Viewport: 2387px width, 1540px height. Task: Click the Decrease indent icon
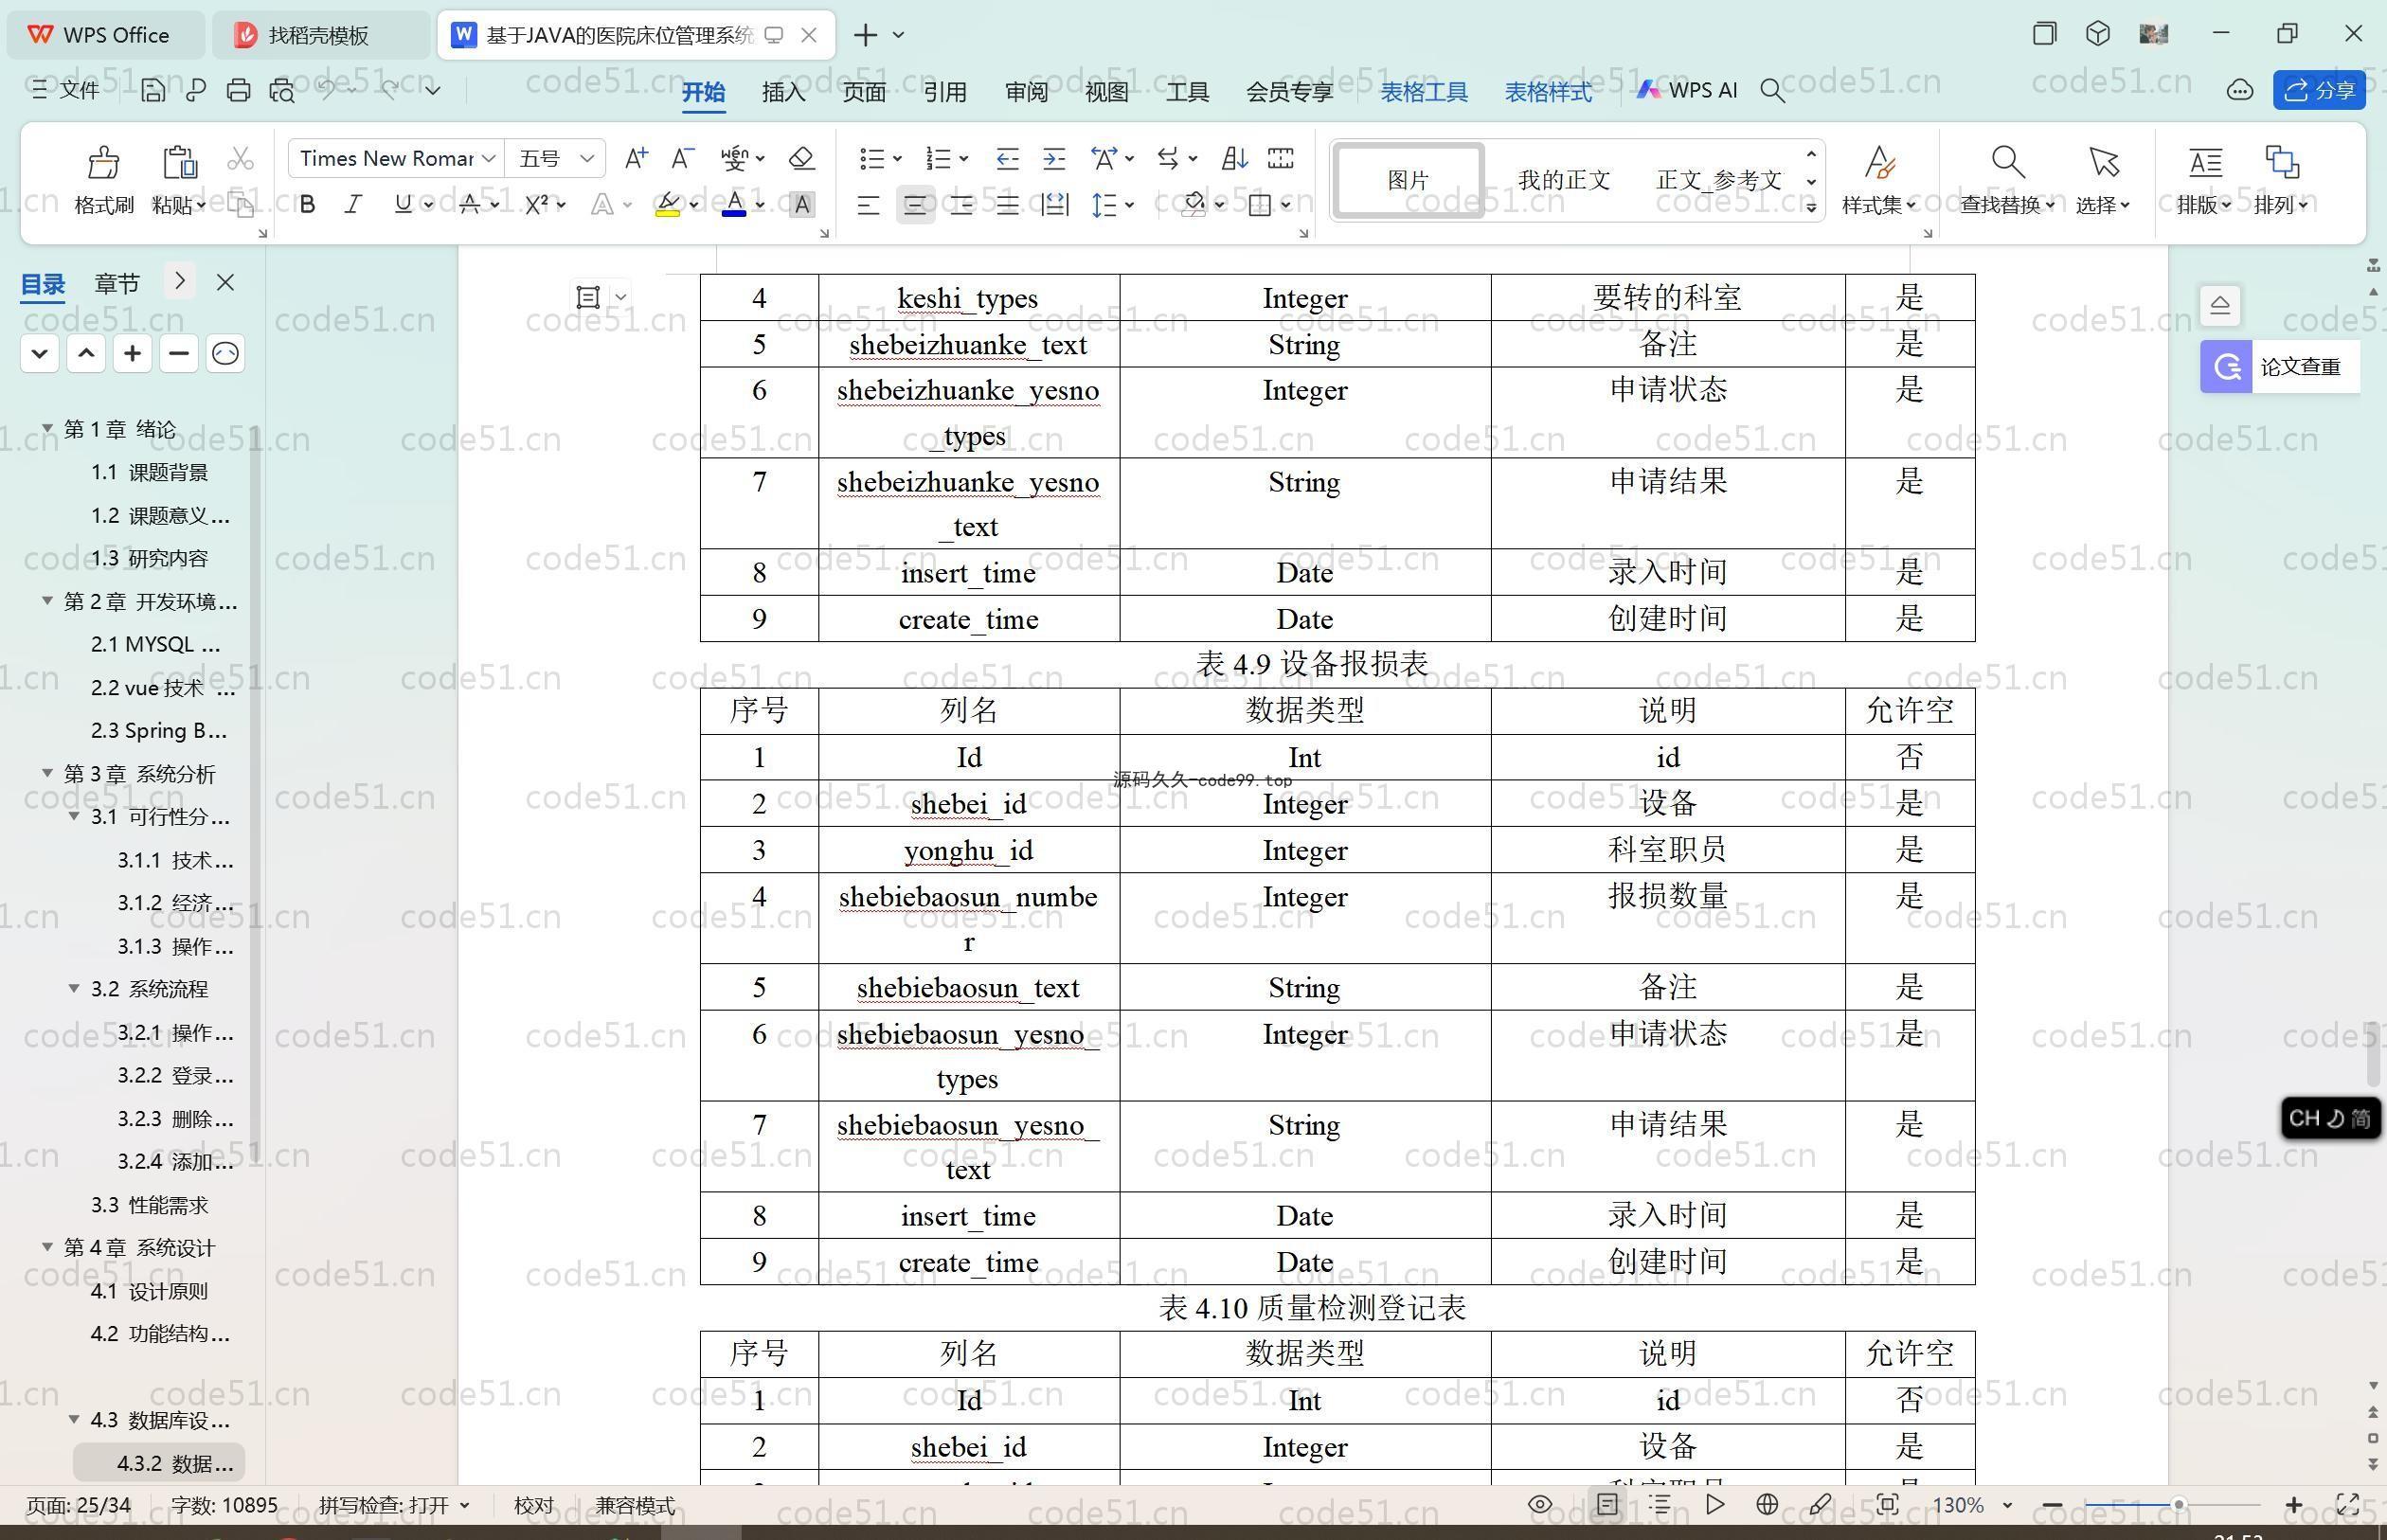(1007, 158)
